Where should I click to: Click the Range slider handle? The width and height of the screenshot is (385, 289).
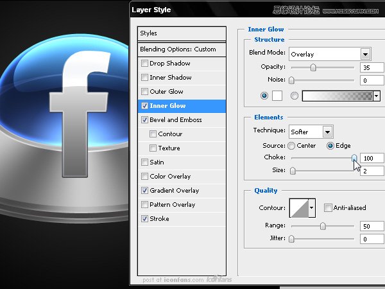click(323, 226)
